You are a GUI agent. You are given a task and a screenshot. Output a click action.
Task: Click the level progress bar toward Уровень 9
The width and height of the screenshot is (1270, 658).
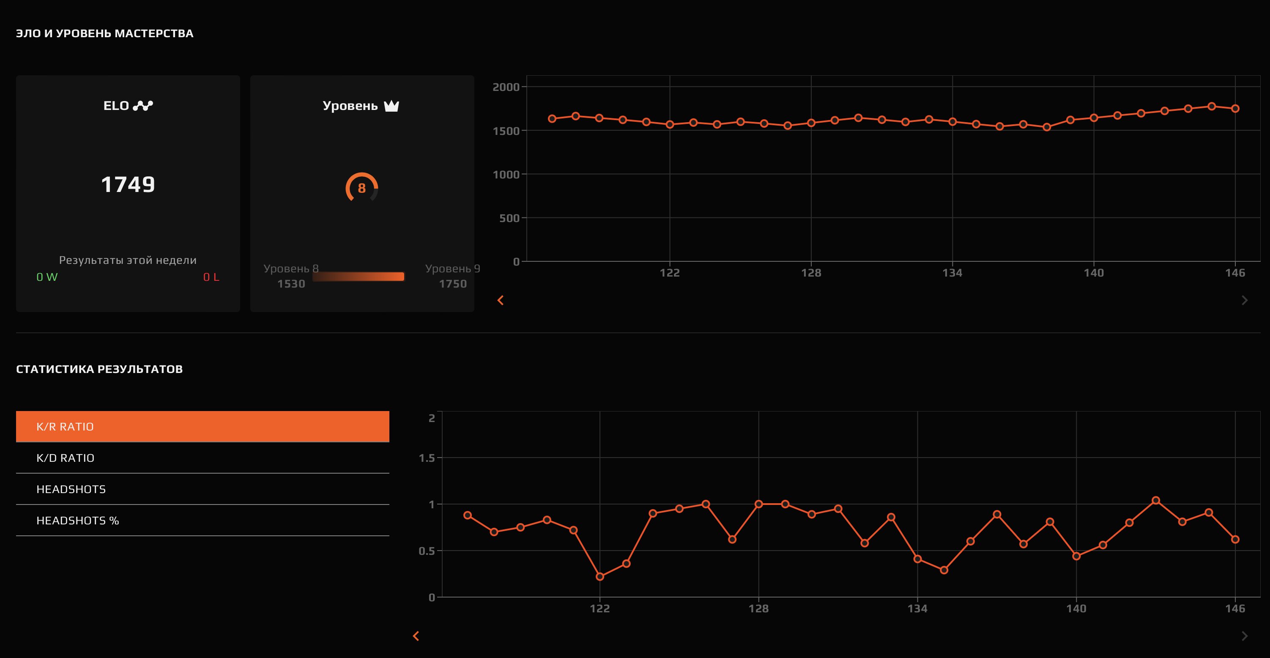click(359, 276)
